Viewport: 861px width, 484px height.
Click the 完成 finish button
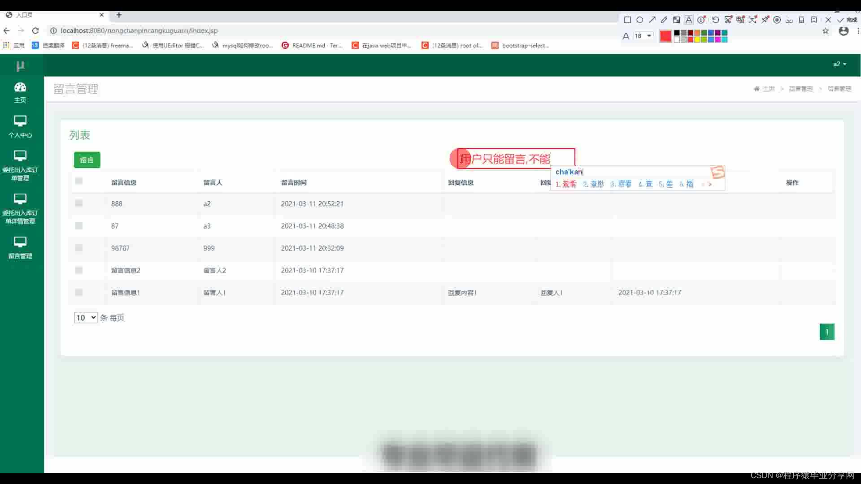tap(847, 20)
